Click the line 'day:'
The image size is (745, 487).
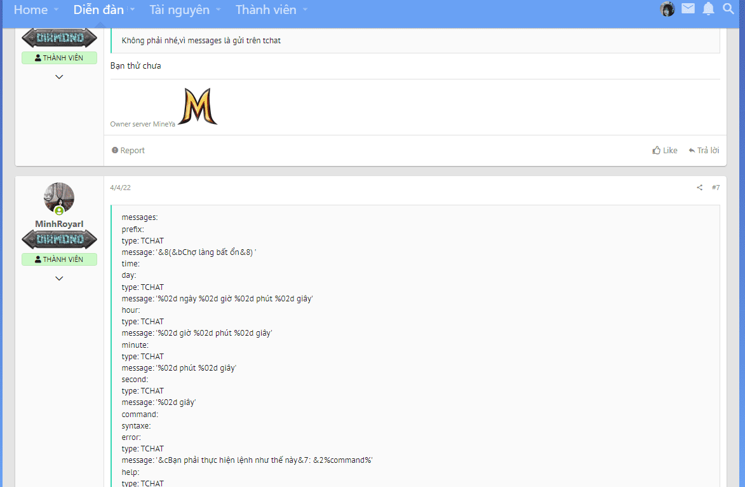click(129, 275)
